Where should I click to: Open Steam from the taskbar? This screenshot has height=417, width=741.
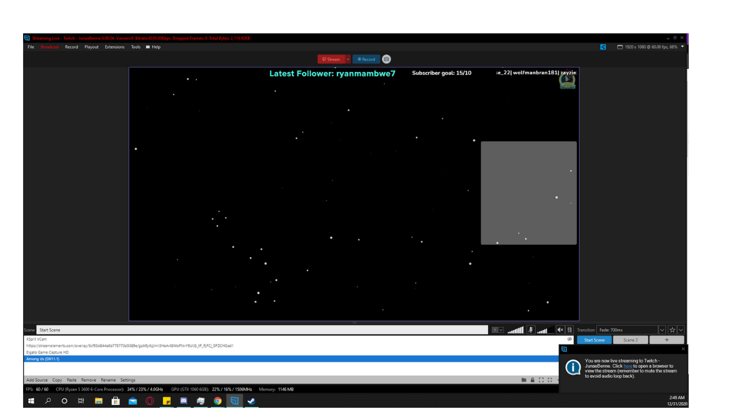[251, 401]
